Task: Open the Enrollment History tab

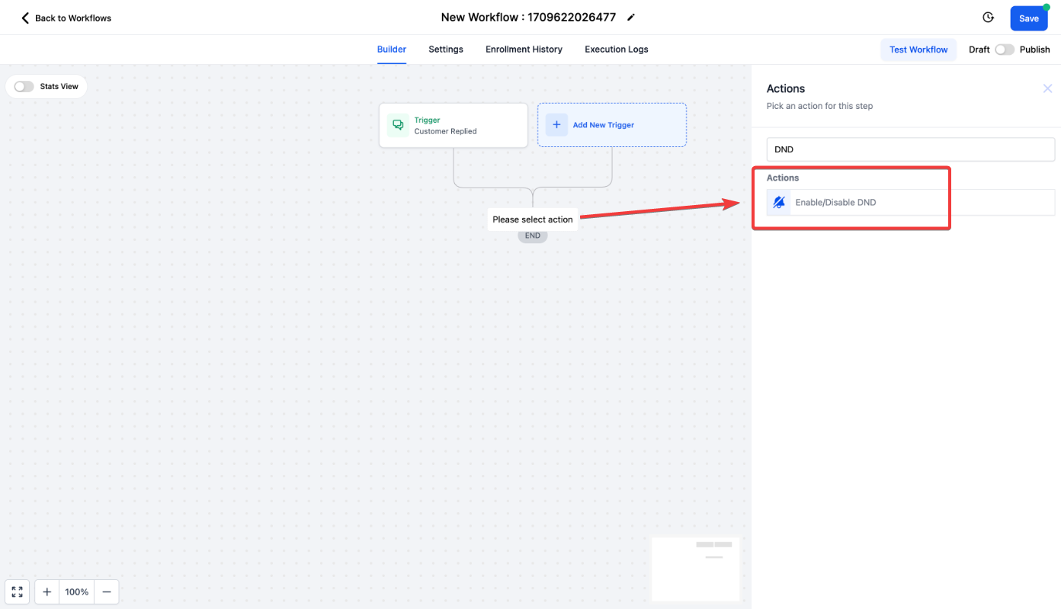Action: pos(524,50)
